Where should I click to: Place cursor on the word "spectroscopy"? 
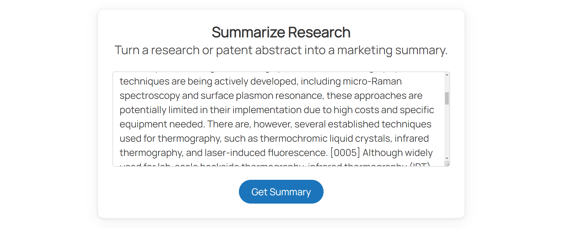click(149, 96)
